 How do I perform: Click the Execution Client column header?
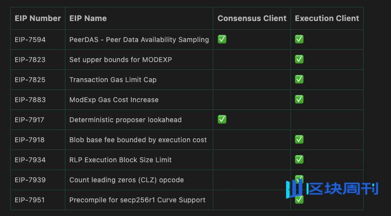[x=327, y=19]
